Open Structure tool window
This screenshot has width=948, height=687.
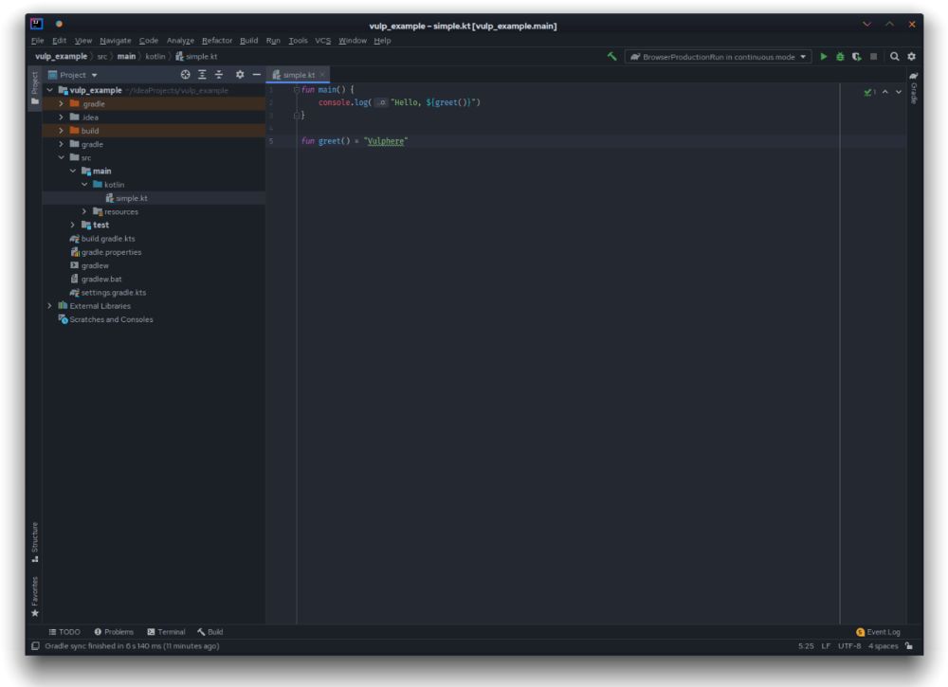pos(34,542)
